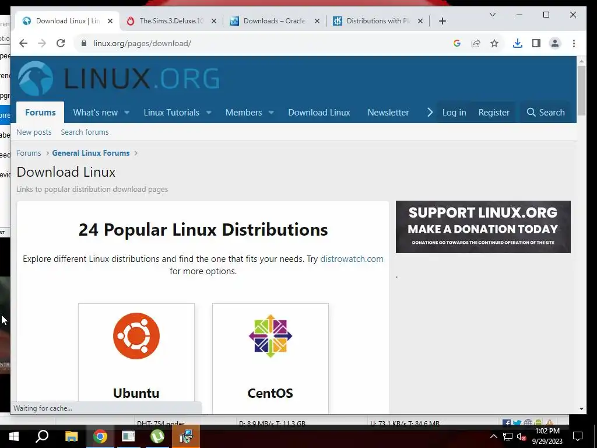Image resolution: width=597 pixels, height=448 pixels.
Task: Open File Explorer from taskbar
Action: [x=71, y=436]
